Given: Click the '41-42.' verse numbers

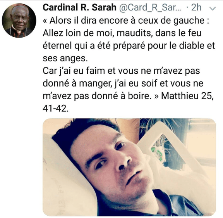Looking at the screenshot, I should (x=56, y=109).
